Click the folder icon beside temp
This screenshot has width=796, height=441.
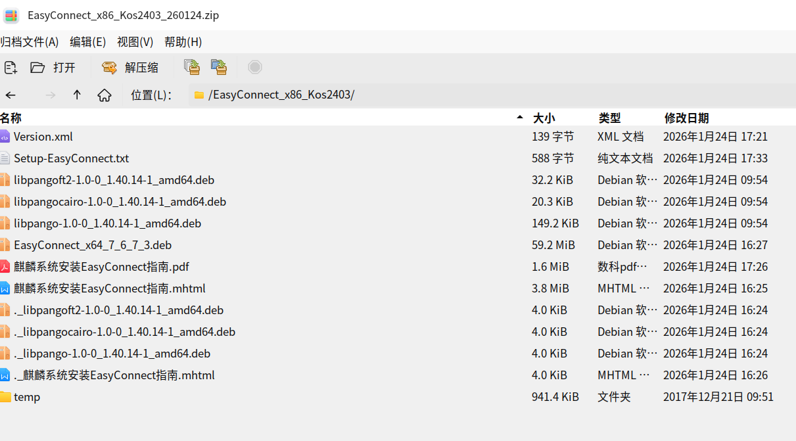click(5, 397)
